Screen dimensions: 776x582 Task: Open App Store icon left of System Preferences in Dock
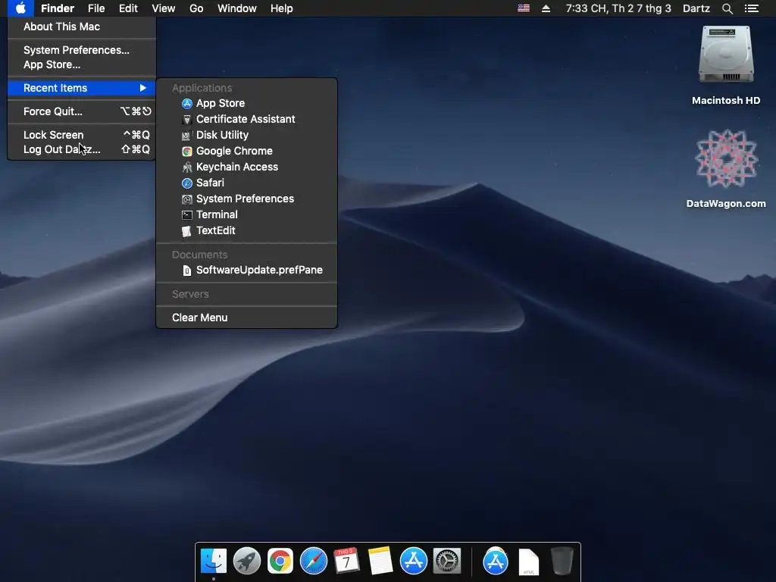coord(413,561)
